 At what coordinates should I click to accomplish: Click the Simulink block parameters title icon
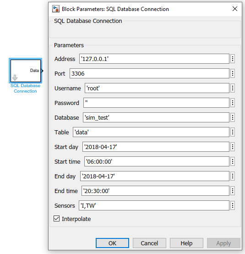click(x=56, y=9)
